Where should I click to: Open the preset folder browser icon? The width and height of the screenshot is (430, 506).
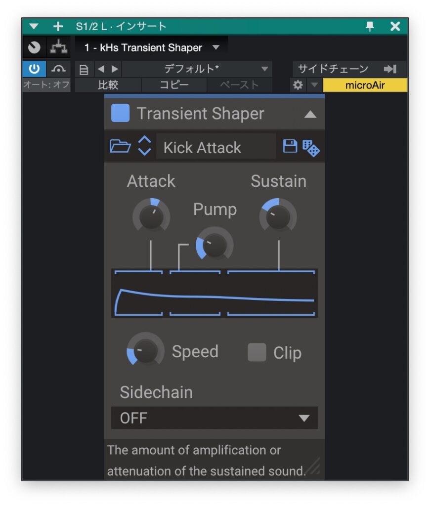click(120, 147)
